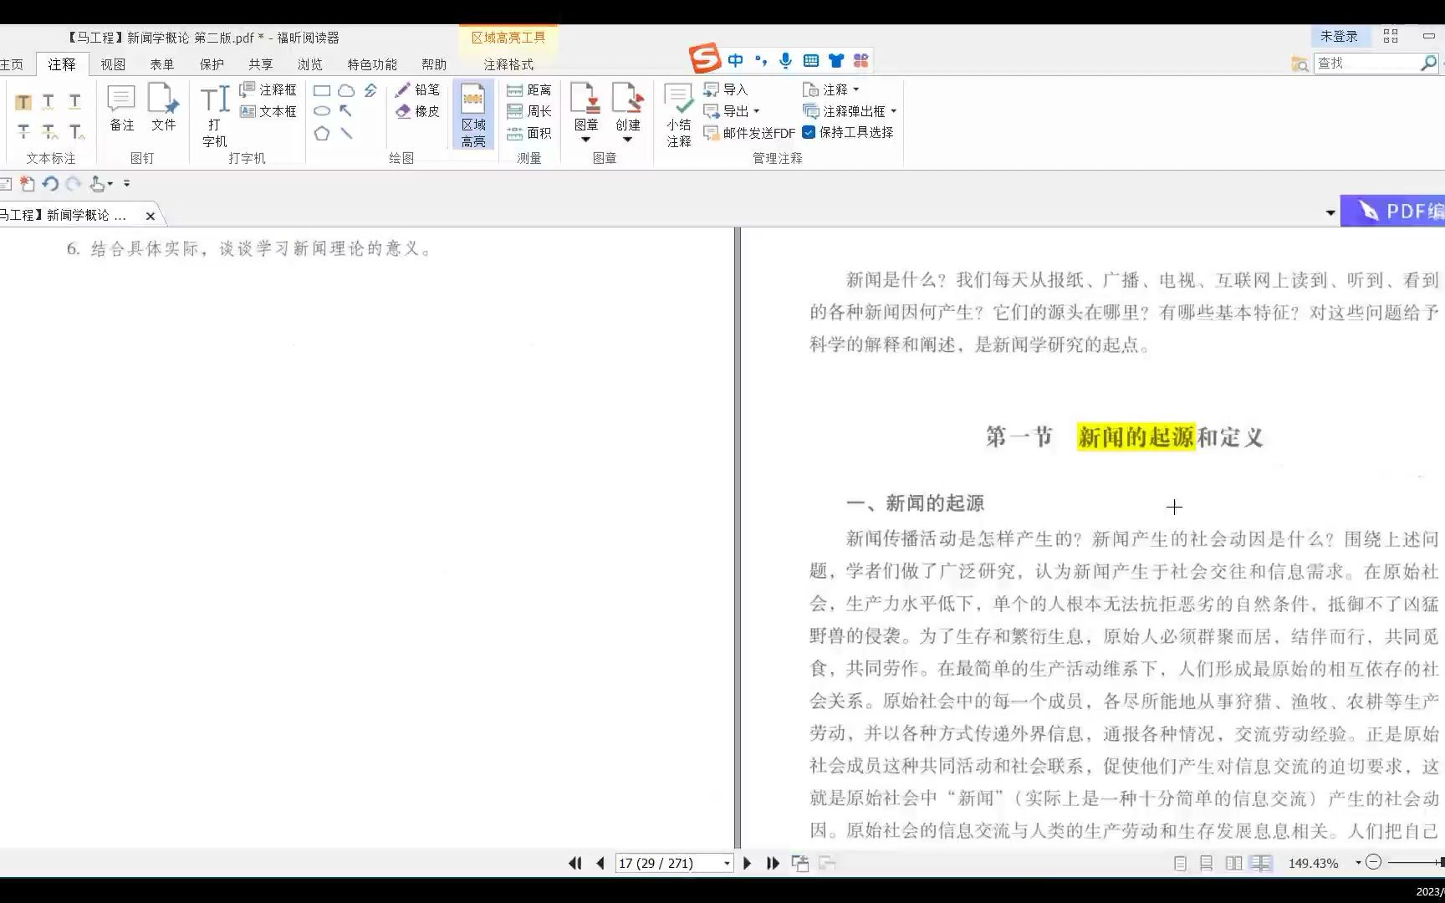Select the 橡皮 eraser tool
This screenshot has height=903, width=1445.
[417, 111]
